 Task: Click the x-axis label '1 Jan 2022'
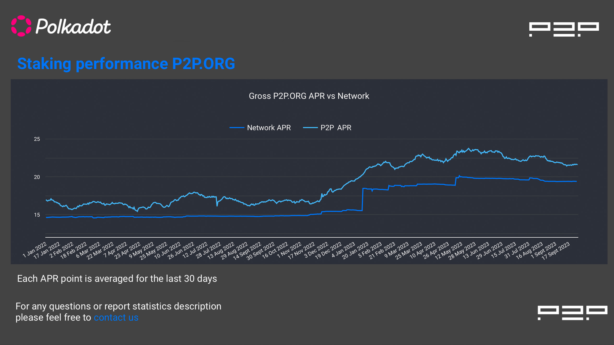[35, 250]
